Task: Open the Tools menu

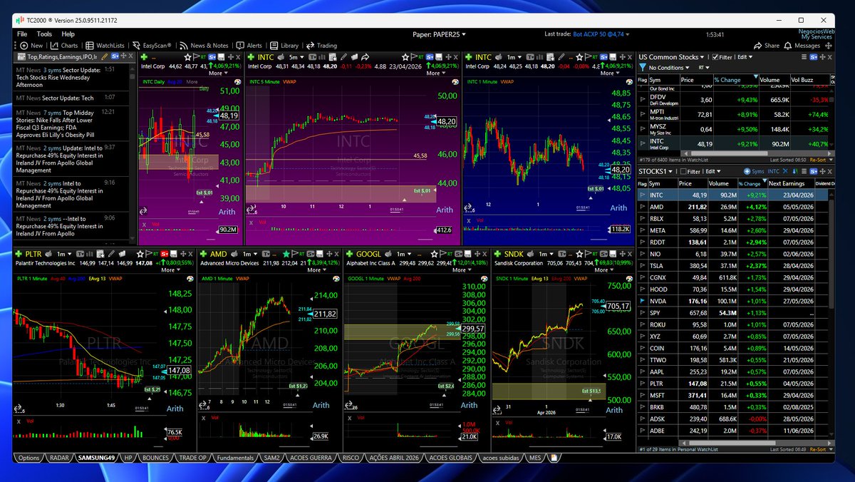Action: [x=44, y=34]
